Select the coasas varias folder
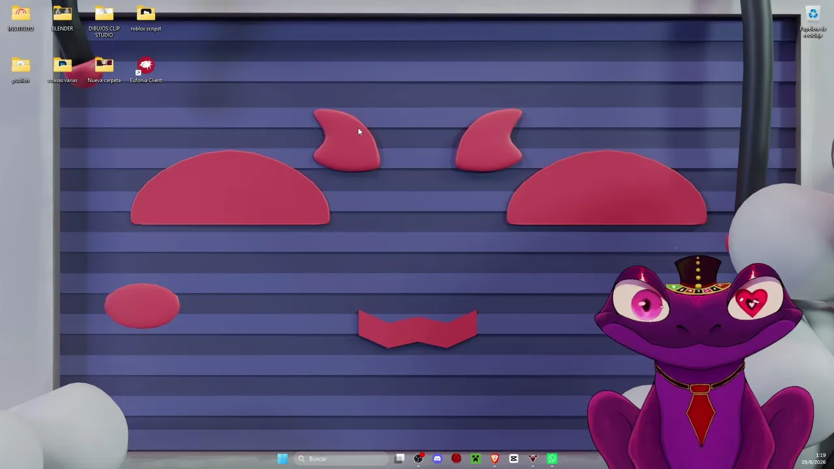This screenshot has width=834, height=469. pos(63,71)
